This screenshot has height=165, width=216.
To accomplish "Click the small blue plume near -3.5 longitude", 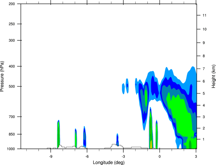I will (117, 139).
